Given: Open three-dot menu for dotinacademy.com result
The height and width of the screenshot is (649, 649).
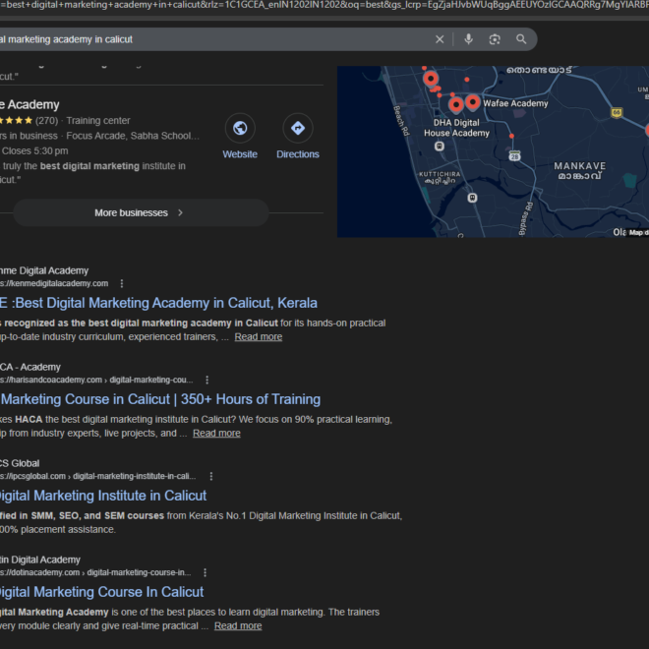Looking at the screenshot, I should point(205,572).
